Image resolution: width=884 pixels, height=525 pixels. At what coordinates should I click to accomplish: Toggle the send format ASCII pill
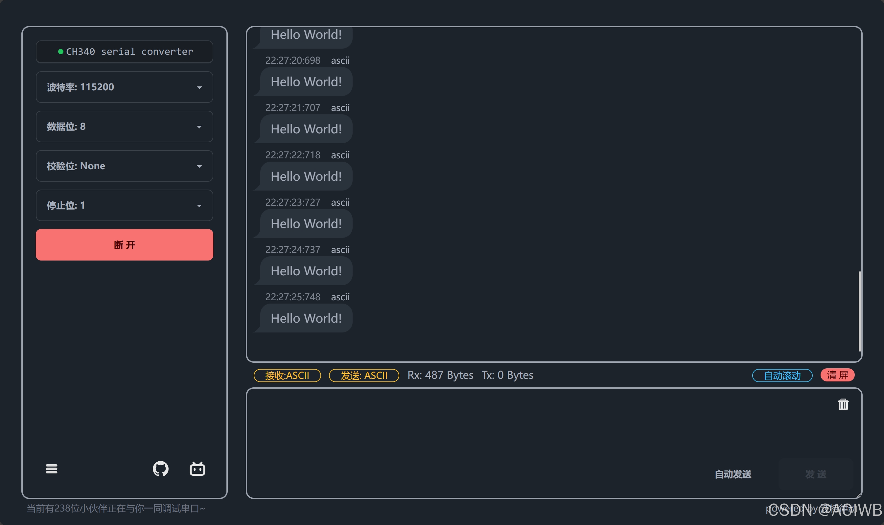tap(364, 376)
